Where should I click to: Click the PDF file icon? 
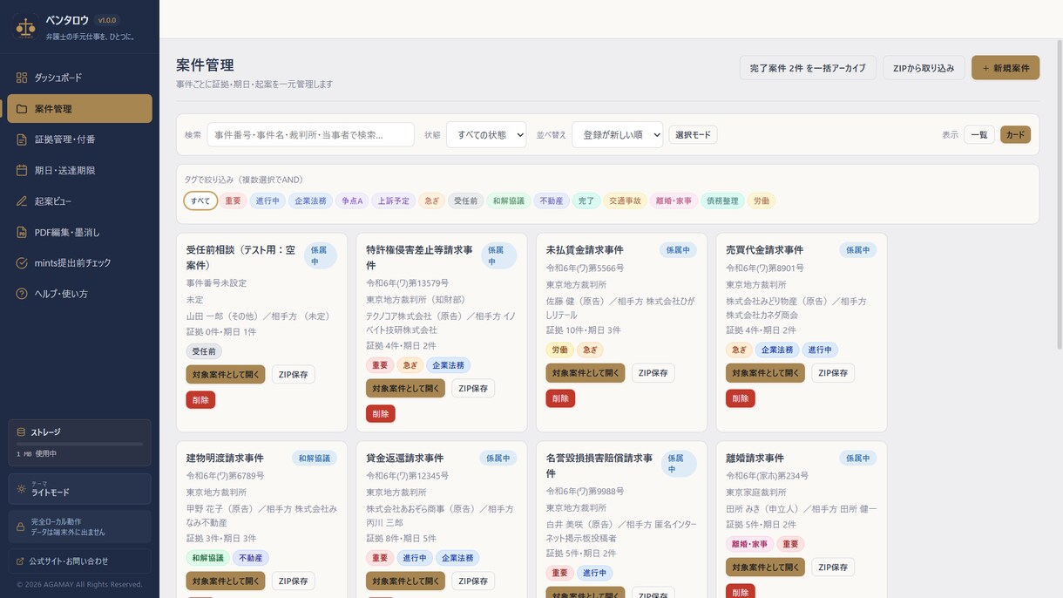(22, 232)
